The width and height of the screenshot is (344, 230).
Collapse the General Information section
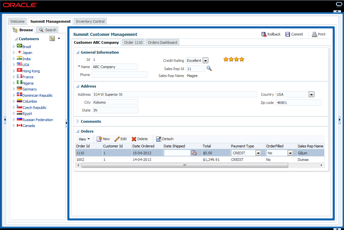pos(78,52)
